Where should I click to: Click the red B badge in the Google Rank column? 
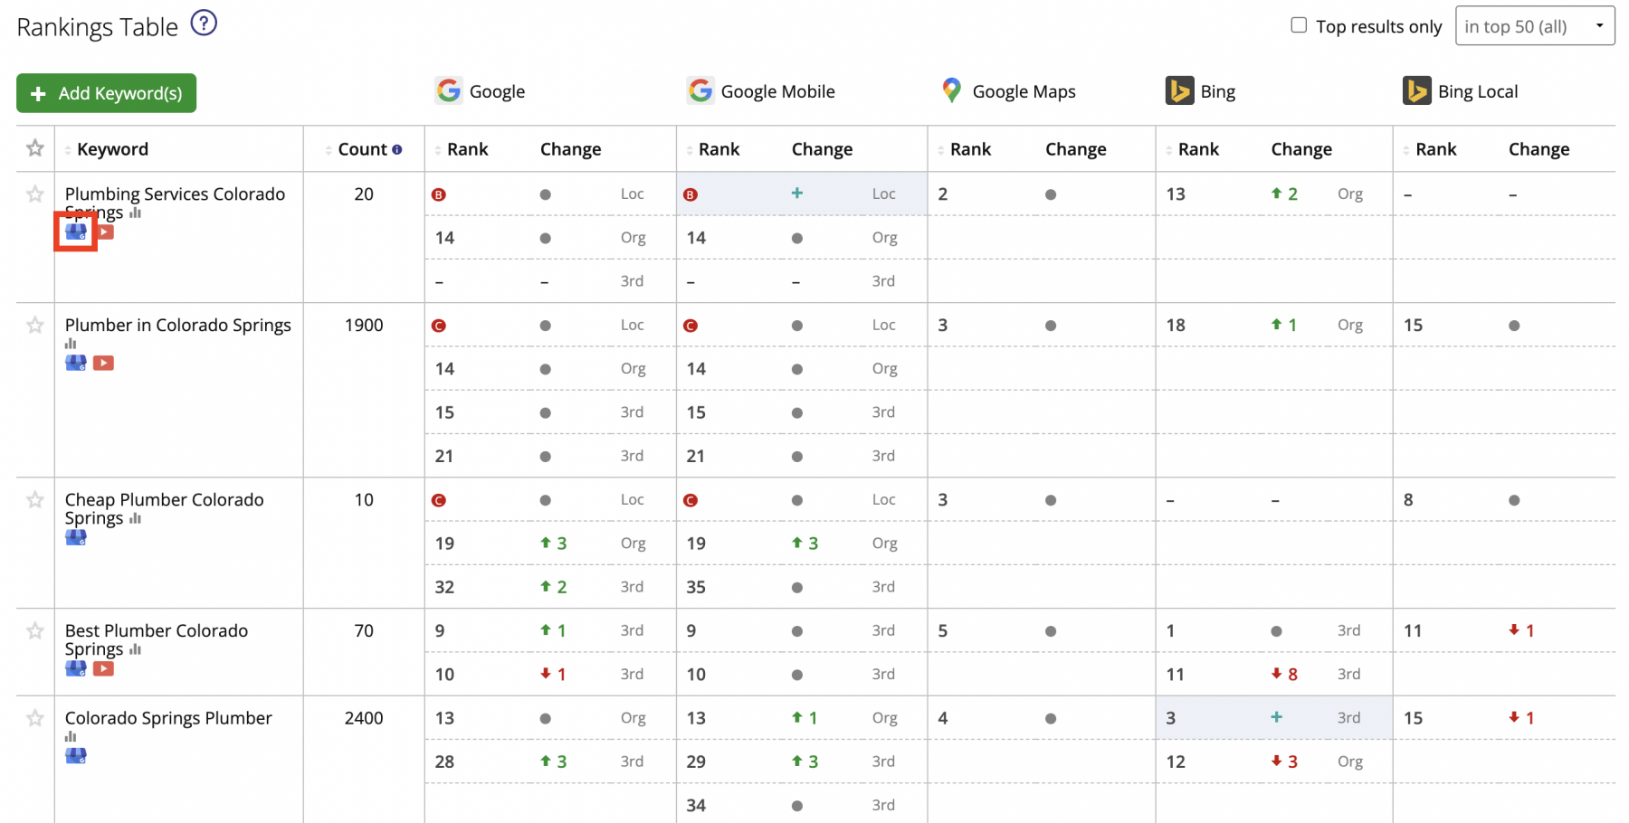coord(439,194)
